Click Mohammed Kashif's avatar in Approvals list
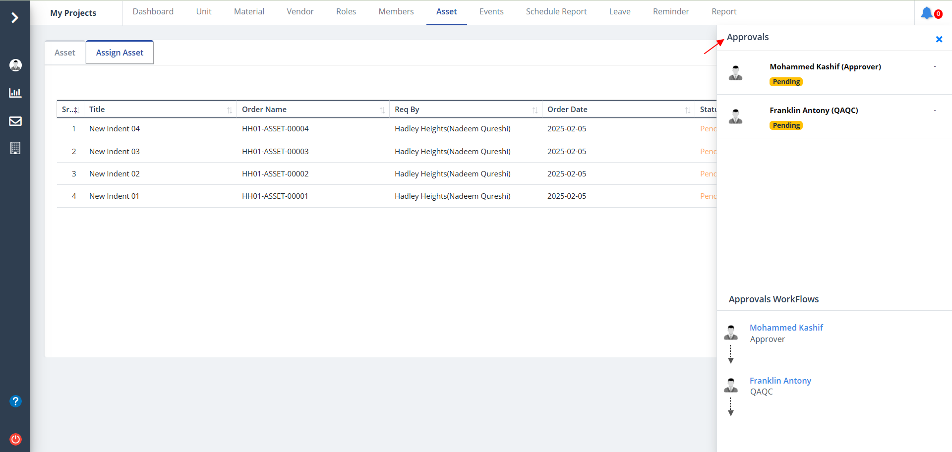The width and height of the screenshot is (952, 452). point(735,73)
